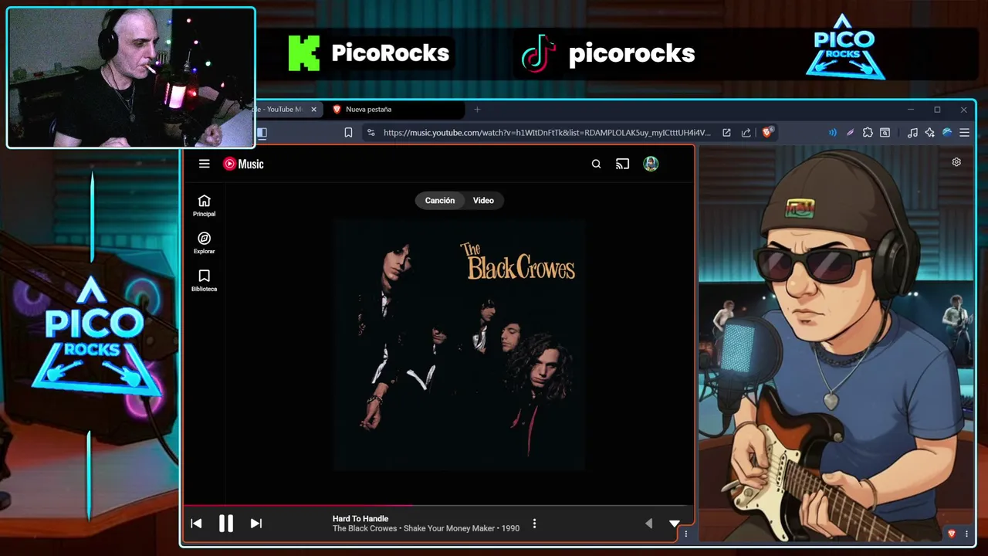
Task: Open the YouTube Music hamburger guide menu
Action: click(204, 164)
